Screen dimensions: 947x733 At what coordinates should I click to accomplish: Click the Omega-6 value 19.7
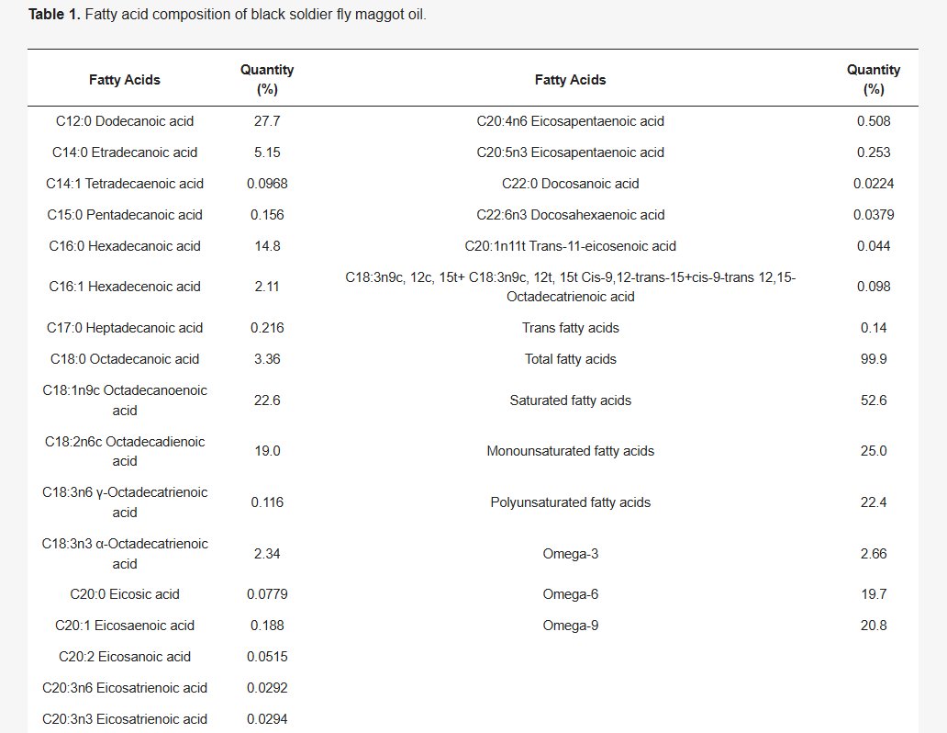click(873, 594)
